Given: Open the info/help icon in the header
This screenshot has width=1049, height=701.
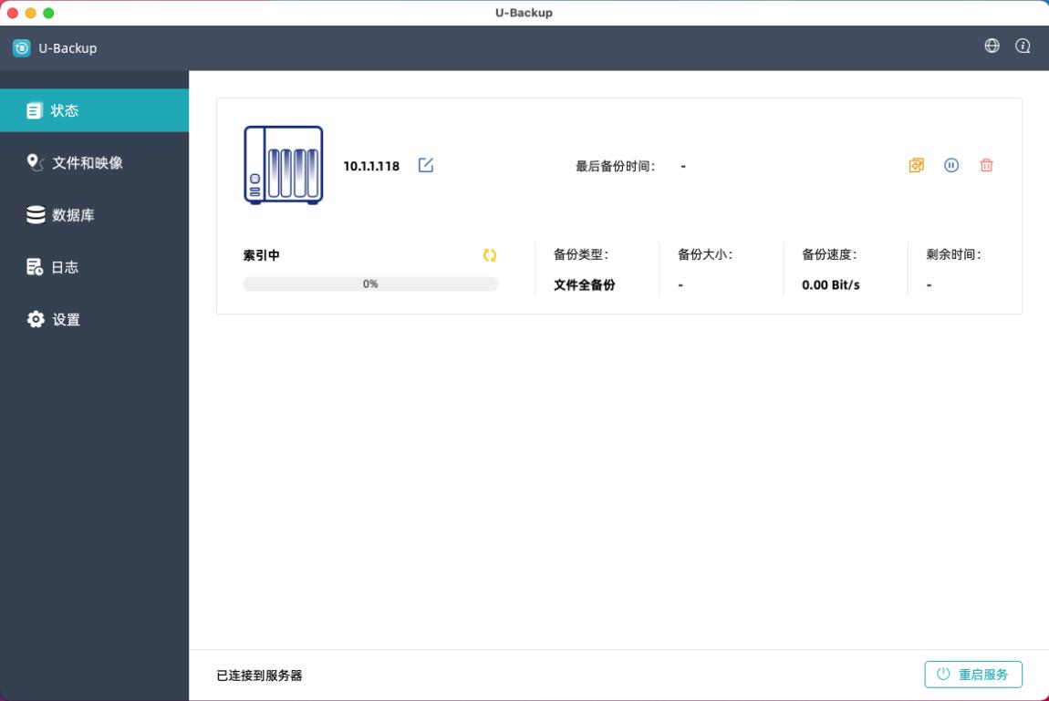Looking at the screenshot, I should [1023, 46].
